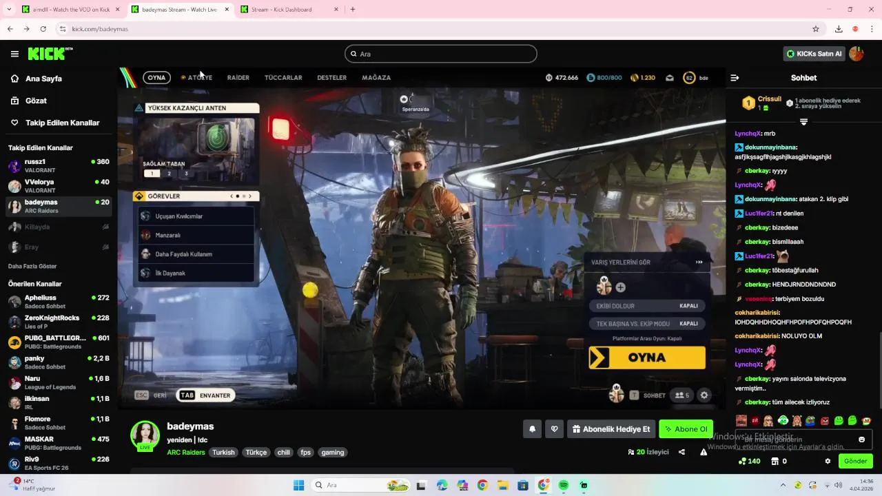Open Takip Edilen Kanallar page
The image size is (882, 496).
(x=62, y=123)
